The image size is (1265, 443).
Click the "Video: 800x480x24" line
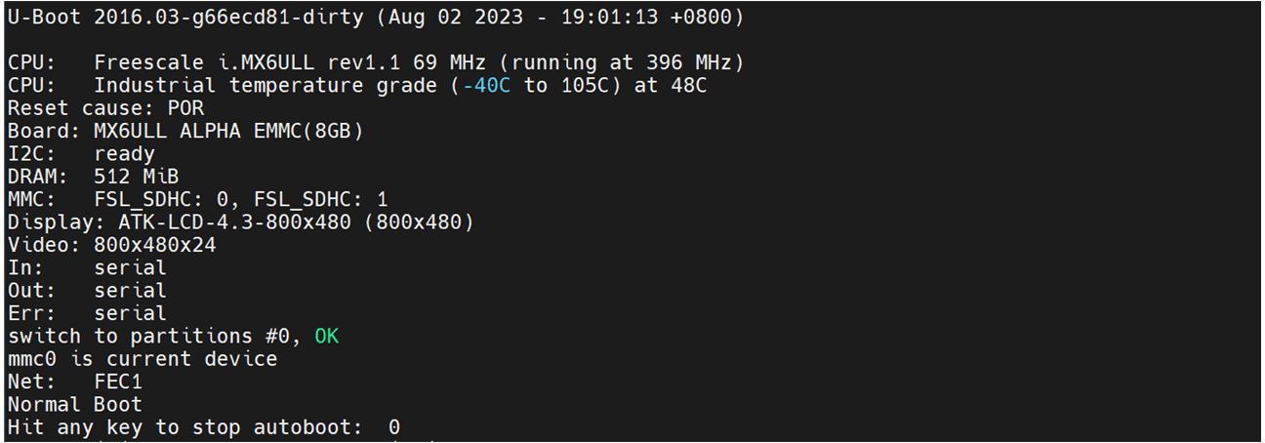click(x=112, y=245)
